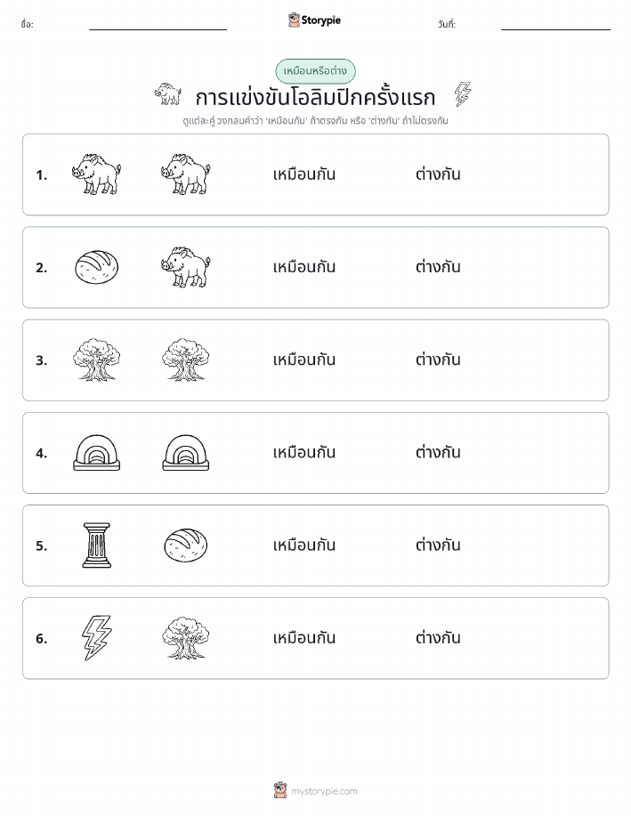Click the date (วันที่) blank line
The height and width of the screenshot is (816, 631).
555,29
